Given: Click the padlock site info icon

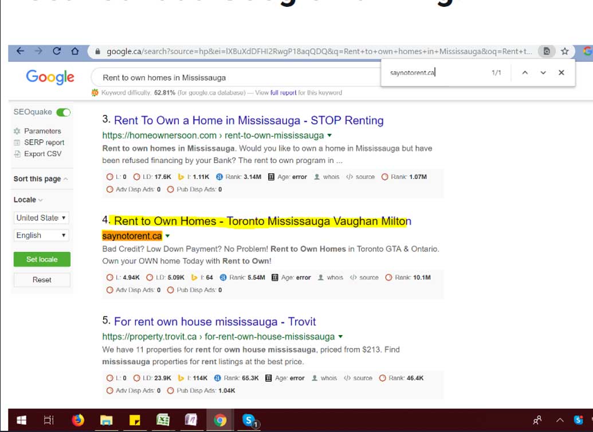Looking at the screenshot, I should tap(97, 52).
